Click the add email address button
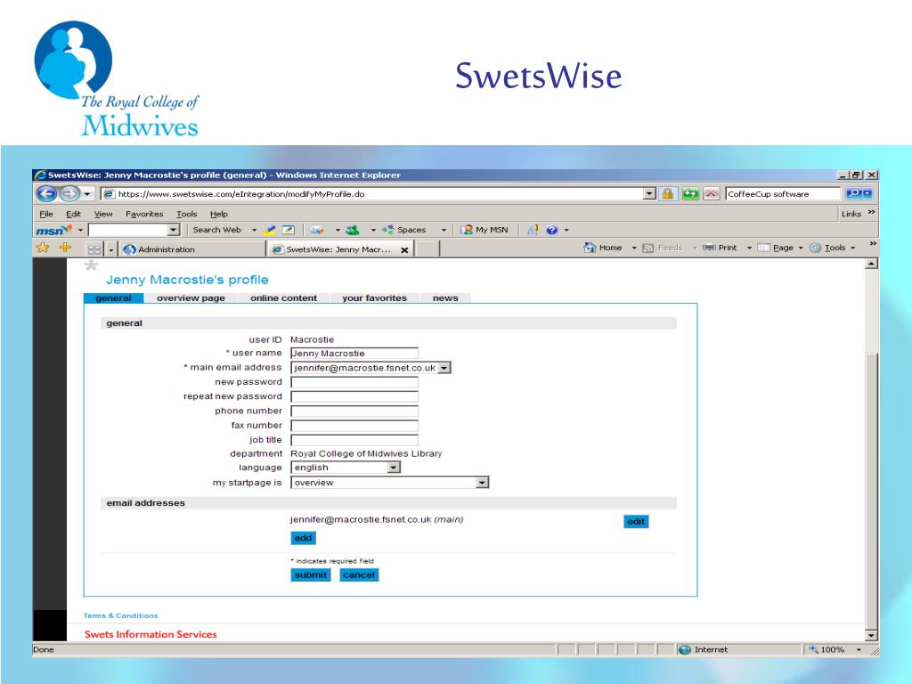The width and height of the screenshot is (912, 684). coord(303,538)
